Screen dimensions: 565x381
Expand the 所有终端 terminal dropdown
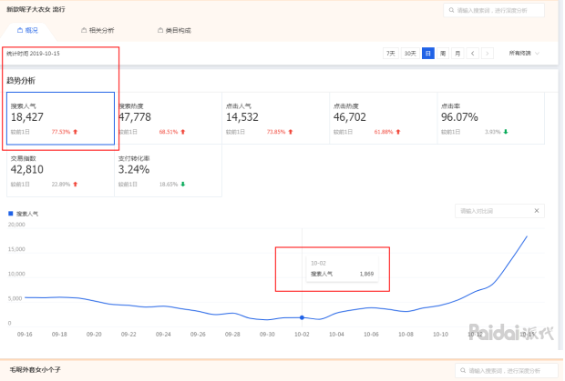click(524, 54)
